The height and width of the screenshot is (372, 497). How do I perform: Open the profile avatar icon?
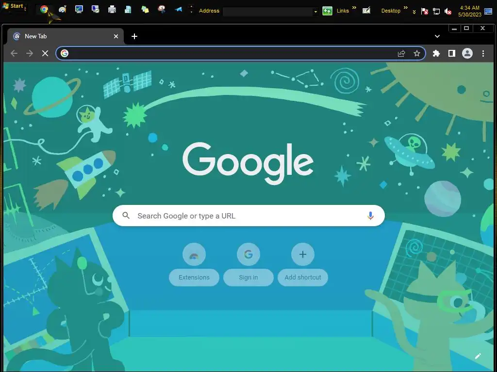[x=467, y=53]
